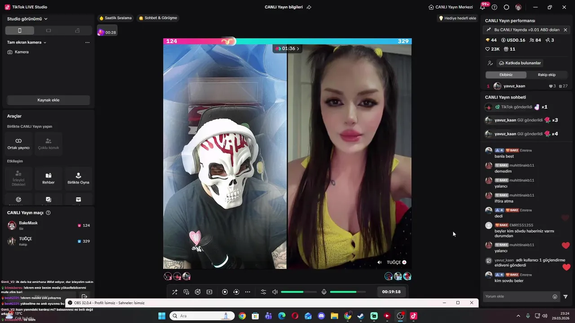
Task: Open the three-dot more options in bottom toolbar
Action: 248,292
